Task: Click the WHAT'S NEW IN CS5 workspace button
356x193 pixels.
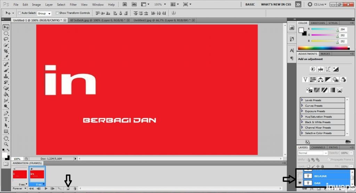Action: click(276, 5)
